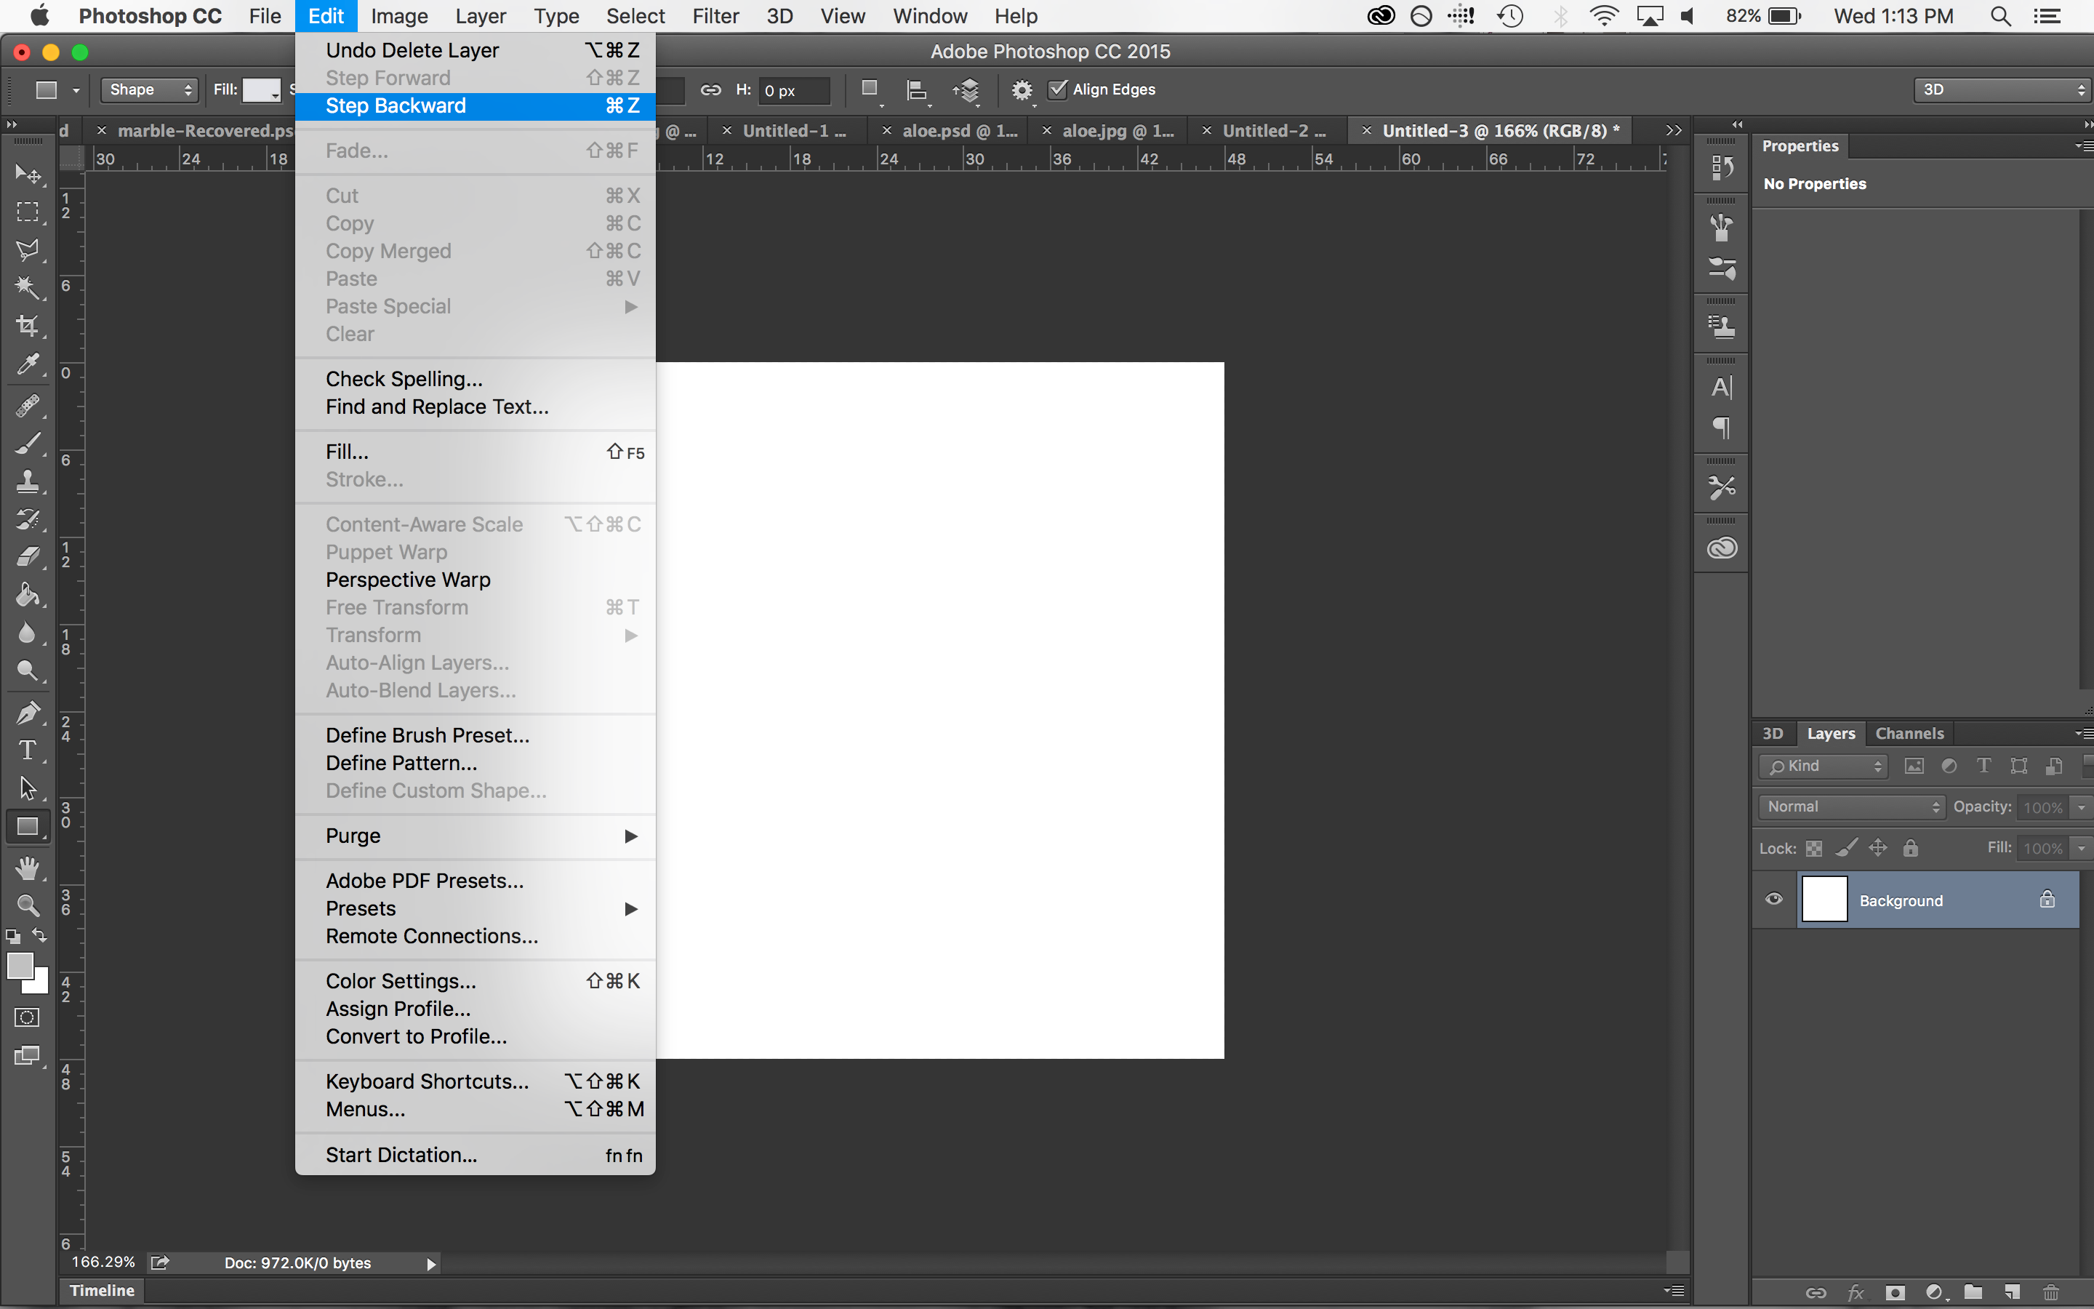Select the Pen tool
Image resolution: width=2094 pixels, height=1309 pixels.
point(28,713)
